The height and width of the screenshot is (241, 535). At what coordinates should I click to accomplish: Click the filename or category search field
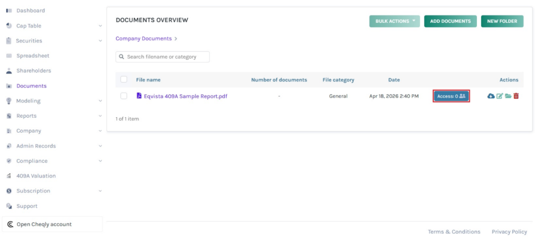(x=166, y=57)
